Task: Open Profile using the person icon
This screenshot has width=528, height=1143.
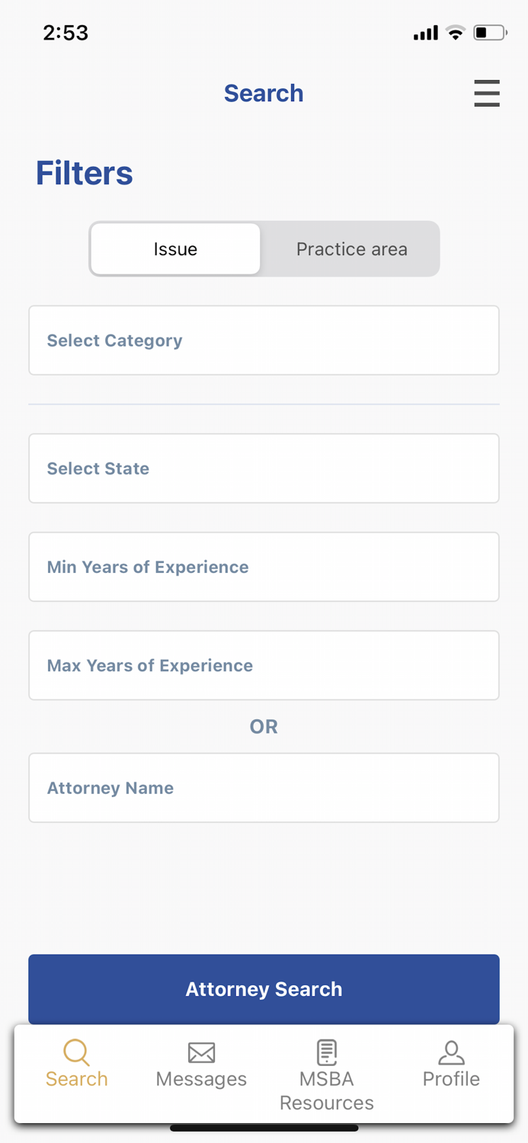Action: pyautogui.click(x=451, y=1052)
